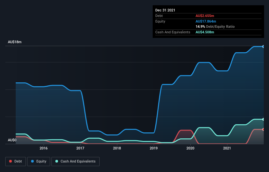Click the 2016 x-axis label
This screenshot has width=269, height=172.
pyautogui.click(x=44, y=148)
